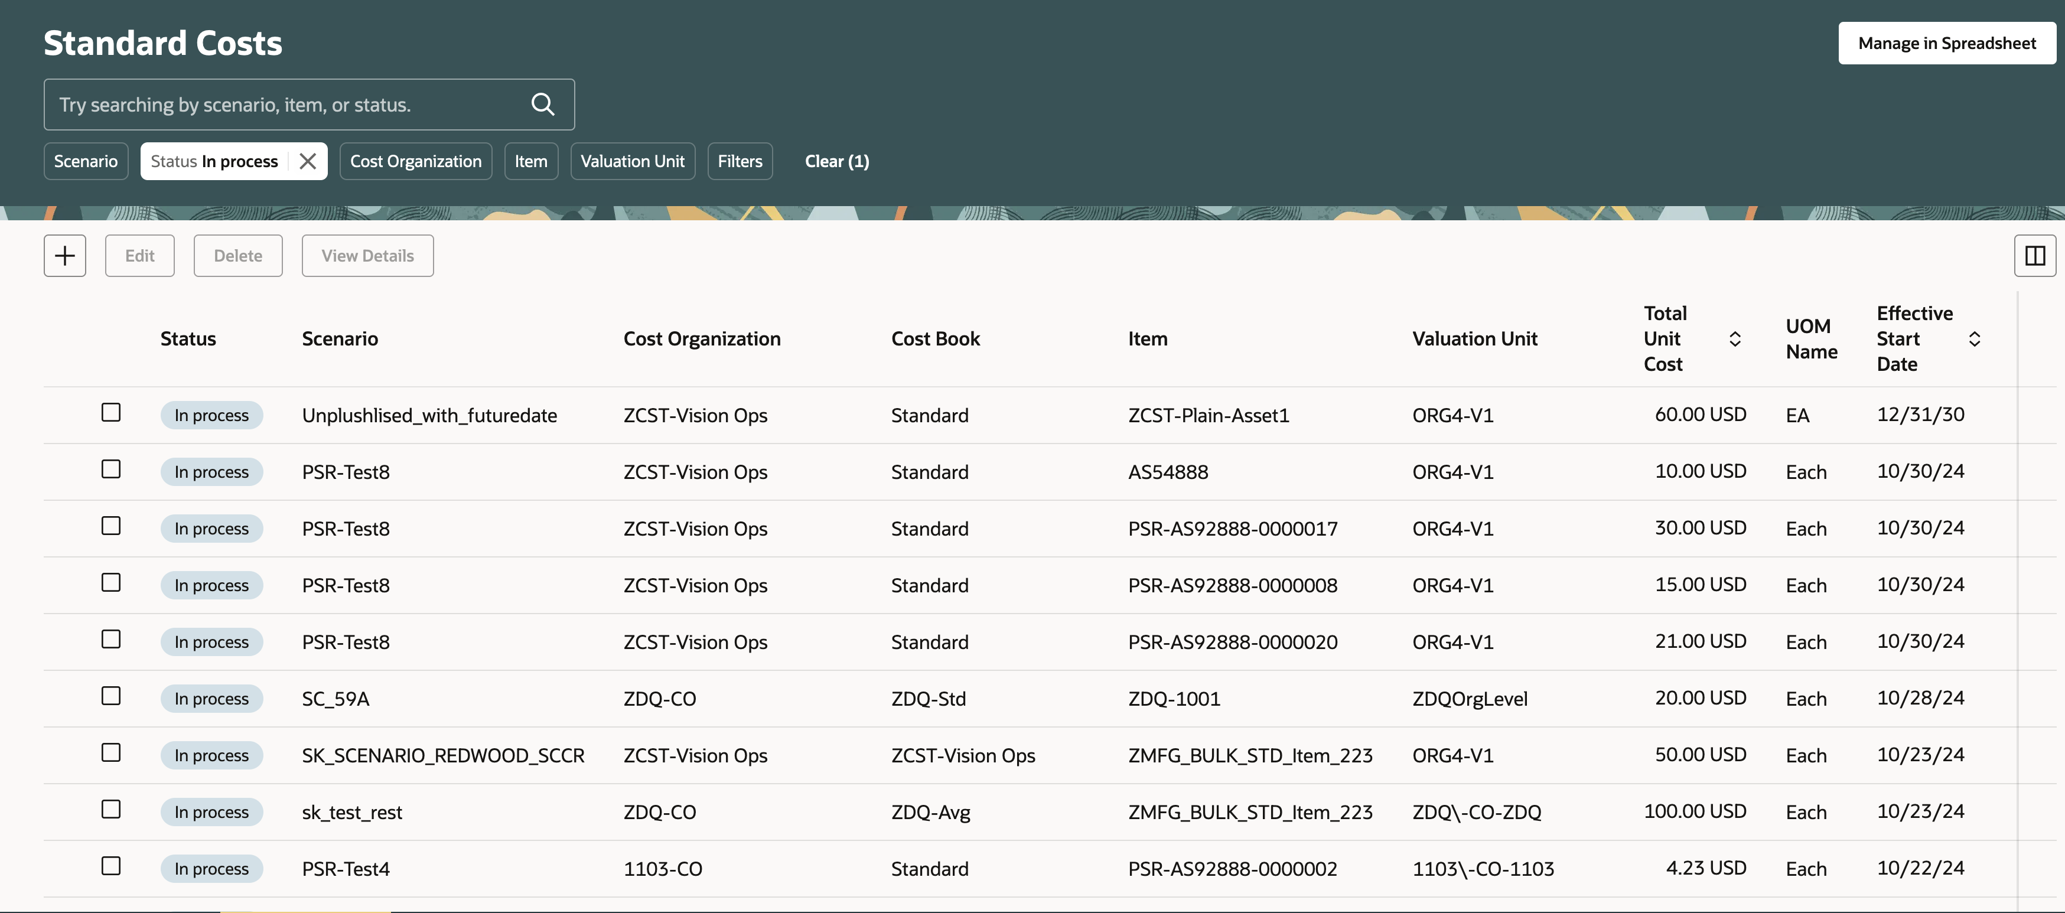Select checkbox for SC_59A row
Viewport: 2065px width, 913px height.
tap(112, 697)
